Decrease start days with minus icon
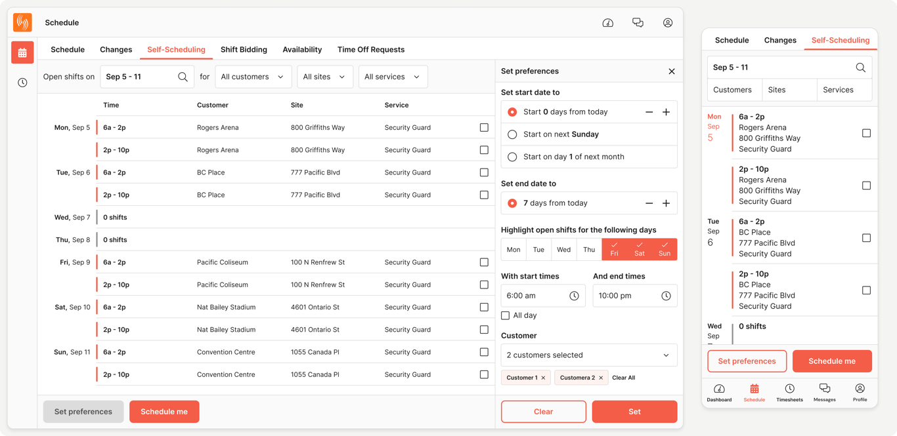 (649, 112)
